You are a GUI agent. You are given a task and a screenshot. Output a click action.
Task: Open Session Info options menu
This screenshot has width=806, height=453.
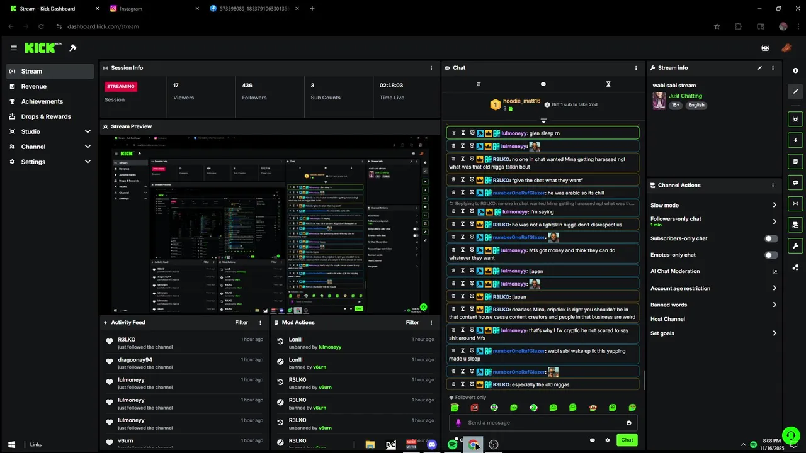[431, 68]
